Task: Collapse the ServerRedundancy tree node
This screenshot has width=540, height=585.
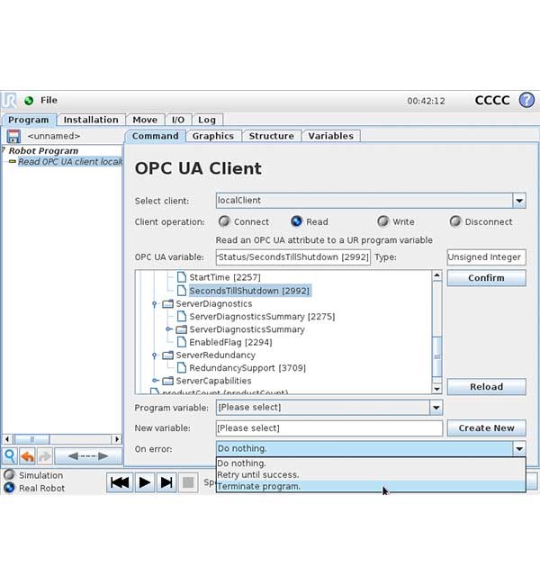Action: pos(155,355)
